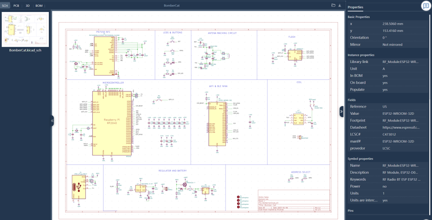Click the download icon in top bar

pos(340,5)
